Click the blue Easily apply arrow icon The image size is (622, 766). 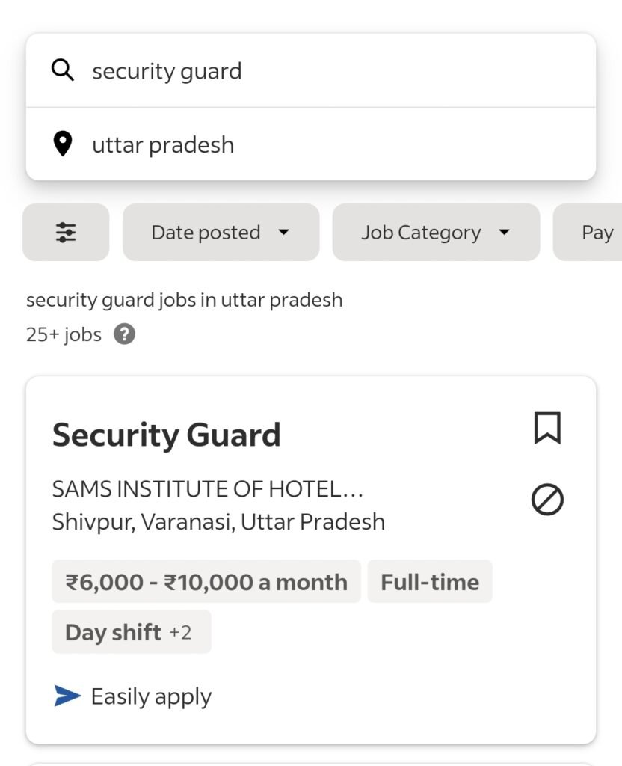tap(67, 696)
